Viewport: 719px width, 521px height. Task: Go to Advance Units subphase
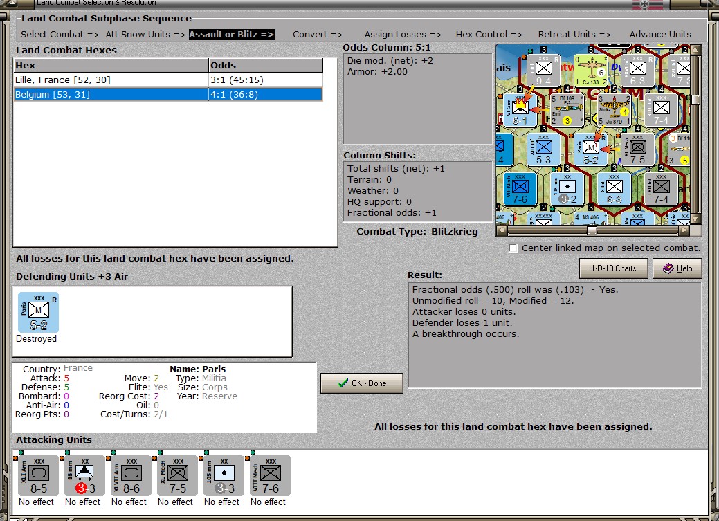[660, 35]
